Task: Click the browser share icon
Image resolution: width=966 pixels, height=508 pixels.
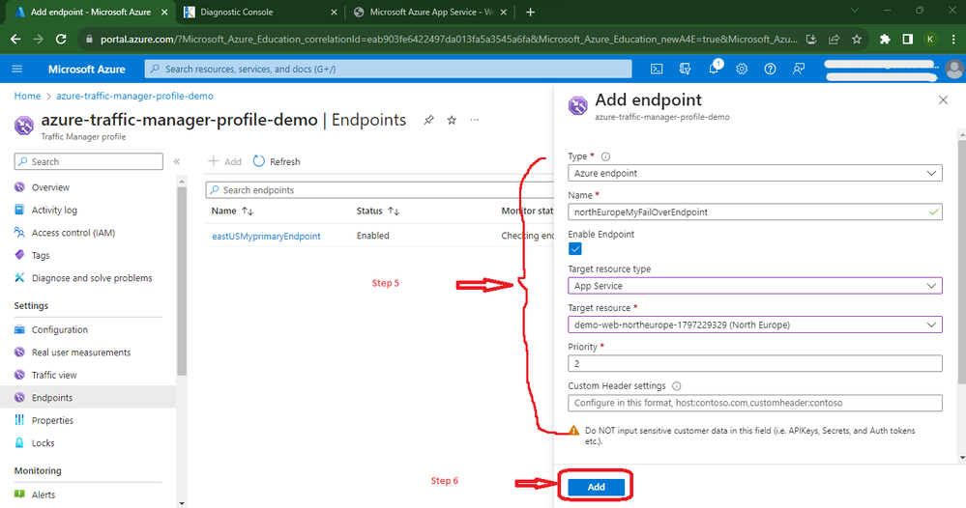Action: click(x=834, y=39)
